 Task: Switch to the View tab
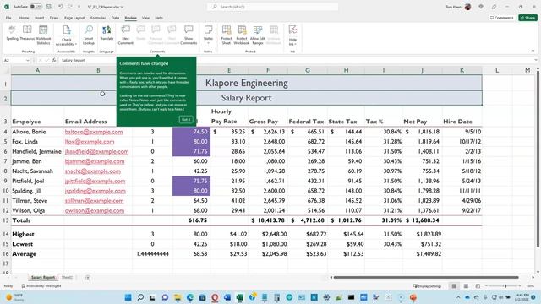145,18
